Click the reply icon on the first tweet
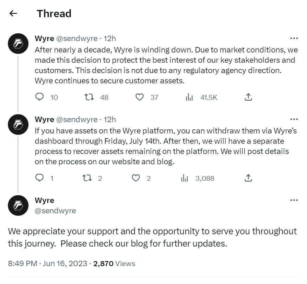307x284 pixels. (x=39, y=97)
